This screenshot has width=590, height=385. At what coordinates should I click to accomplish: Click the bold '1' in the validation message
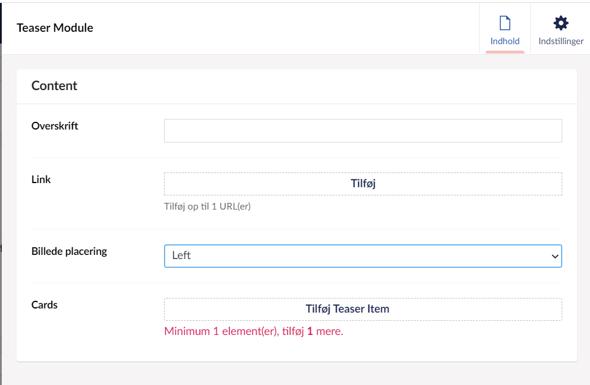pyautogui.click(x=310, y=331)
